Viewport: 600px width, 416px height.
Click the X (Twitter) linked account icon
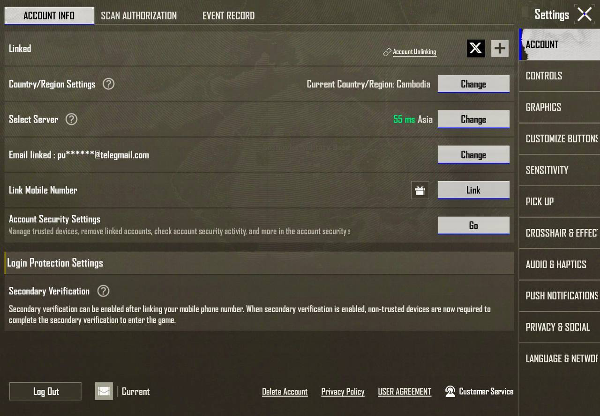tap(476, 48)
